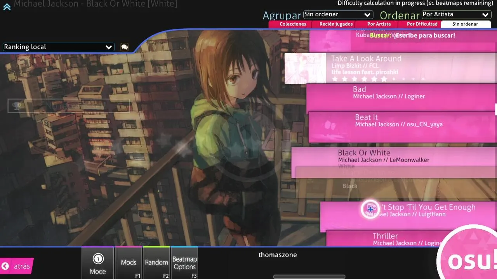Open the Ordenar Por Artista dropdown
Image resolution: width=497 pixels, height=279 pixels.
click(x=456, y=15)
